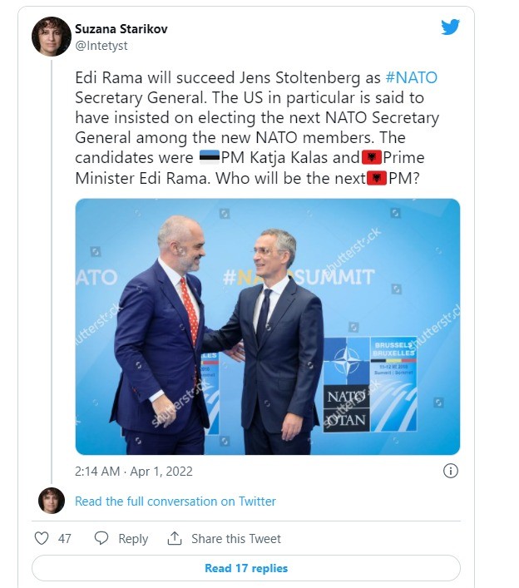Click the reply speech bubble icon
The width and height of the screenshot is (519, 588).
pyautogui.click(x=101, y=538)
